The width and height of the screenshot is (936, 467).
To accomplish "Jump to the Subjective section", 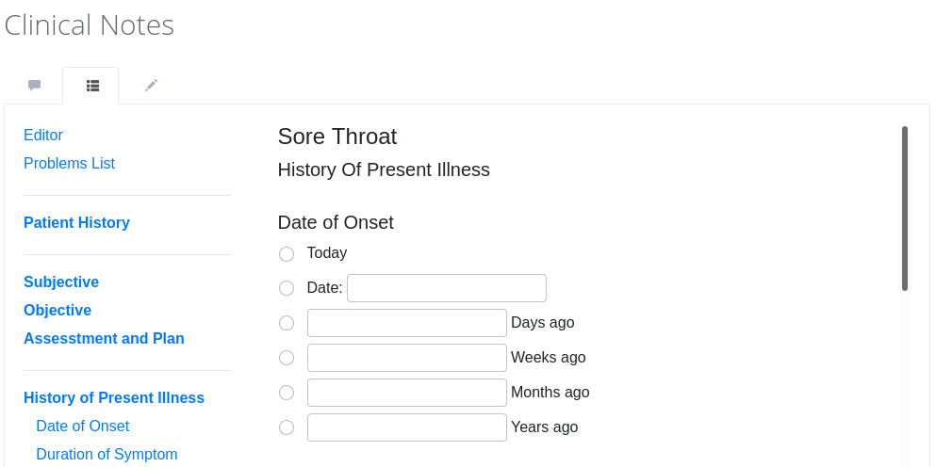I will [61, 282].
